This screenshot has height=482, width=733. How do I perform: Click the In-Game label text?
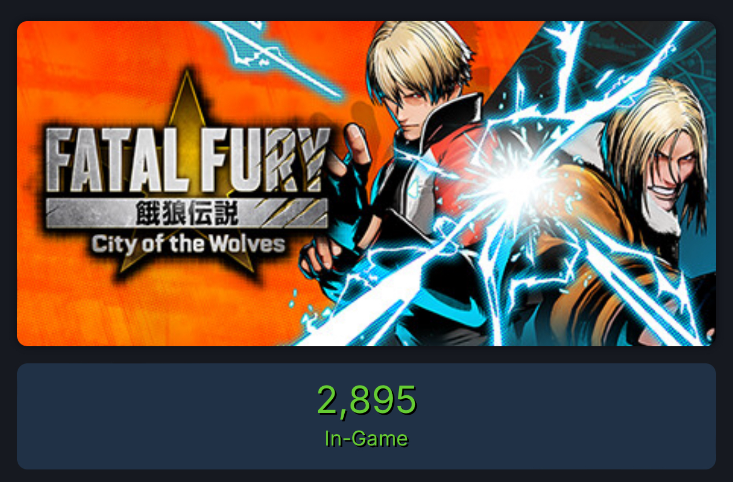tap(366, 439)
